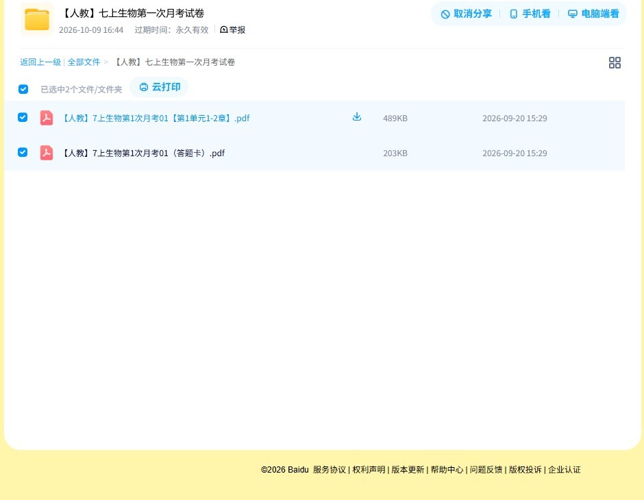Click the 489KB file size text
This screenshot has height=500, width=644.
click(395, 118)
